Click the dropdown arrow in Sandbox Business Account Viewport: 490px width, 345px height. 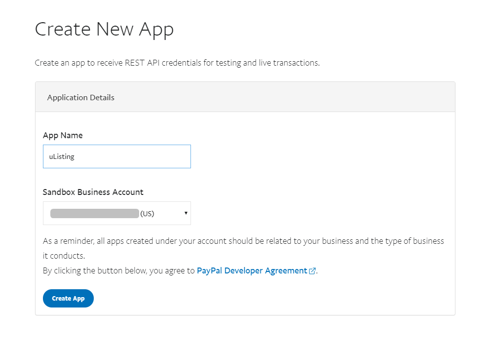(x=186, y=213)
